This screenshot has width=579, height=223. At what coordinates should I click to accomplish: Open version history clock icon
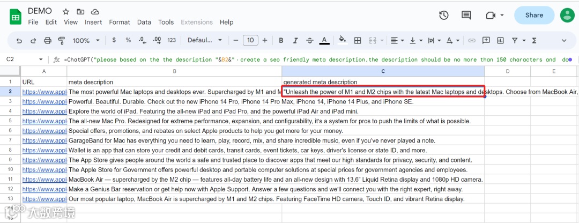443,15
